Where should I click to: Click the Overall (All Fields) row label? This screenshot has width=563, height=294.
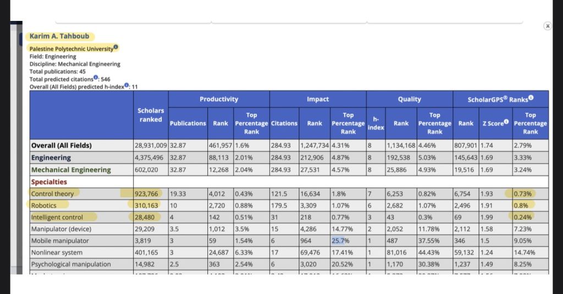62,146
